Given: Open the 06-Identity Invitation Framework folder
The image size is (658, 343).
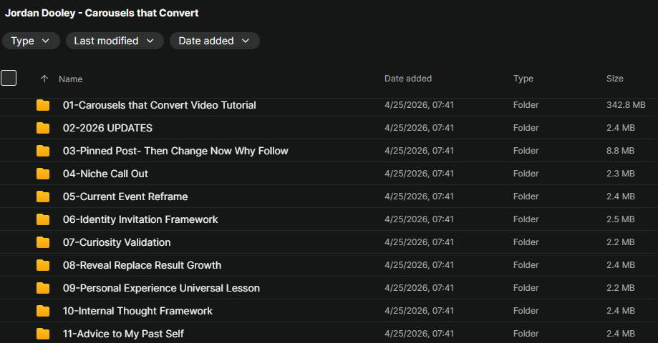Looking at the screenshot, I should click(140, 219).
